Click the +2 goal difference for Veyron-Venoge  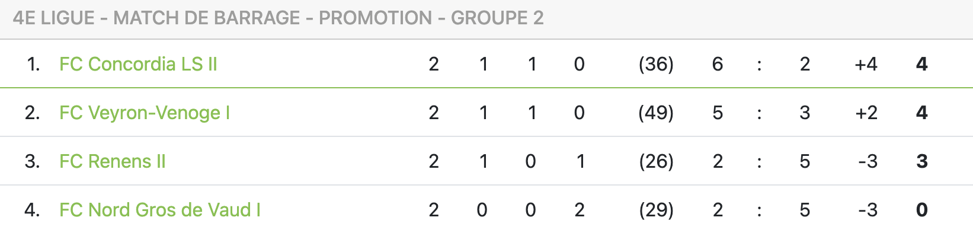866,113
